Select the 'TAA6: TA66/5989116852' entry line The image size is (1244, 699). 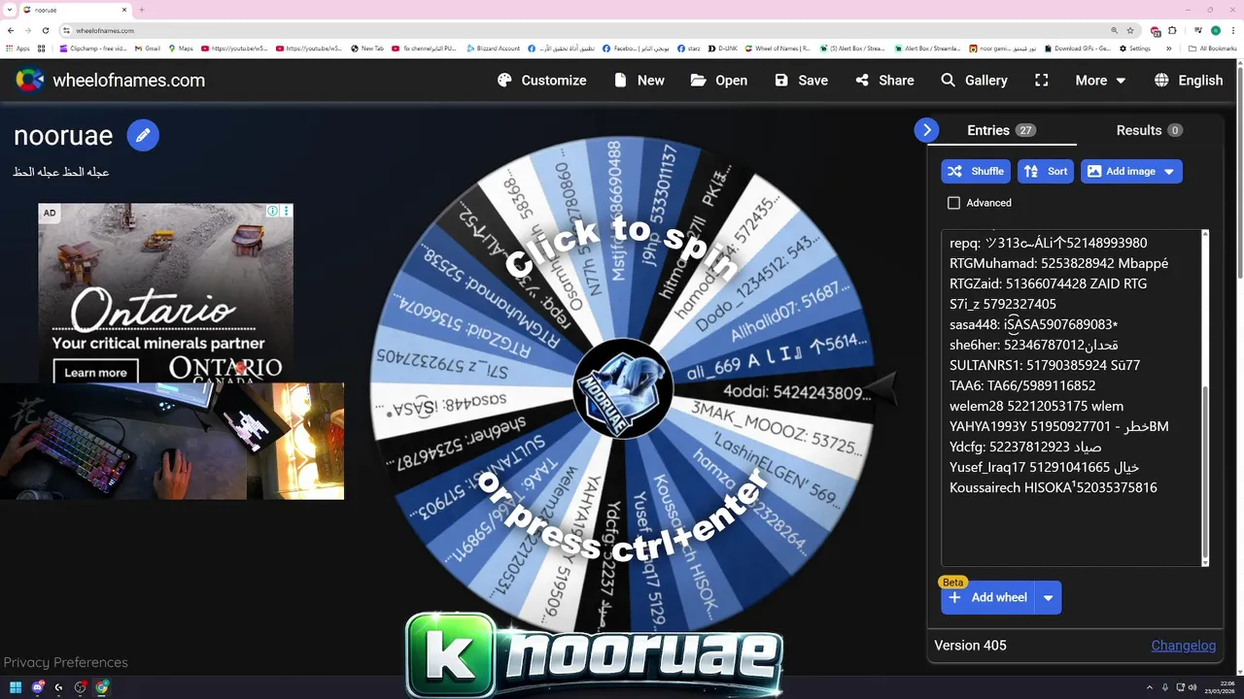click(x=1022, y=385)
